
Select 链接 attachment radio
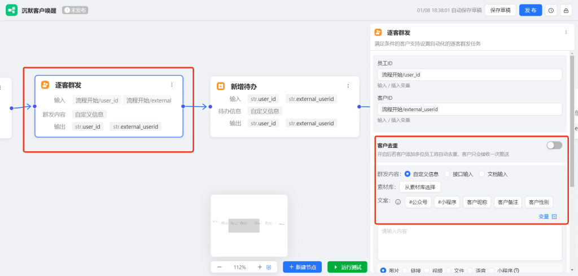(x=404, y=270)
